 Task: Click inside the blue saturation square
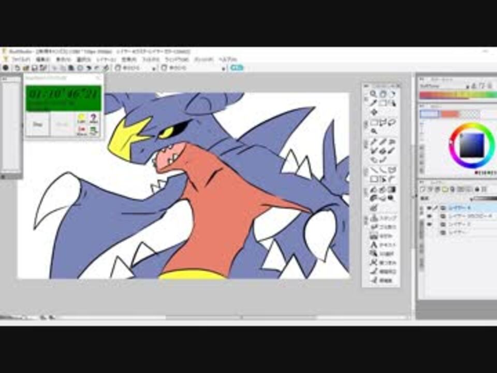[x=472, y=146]
